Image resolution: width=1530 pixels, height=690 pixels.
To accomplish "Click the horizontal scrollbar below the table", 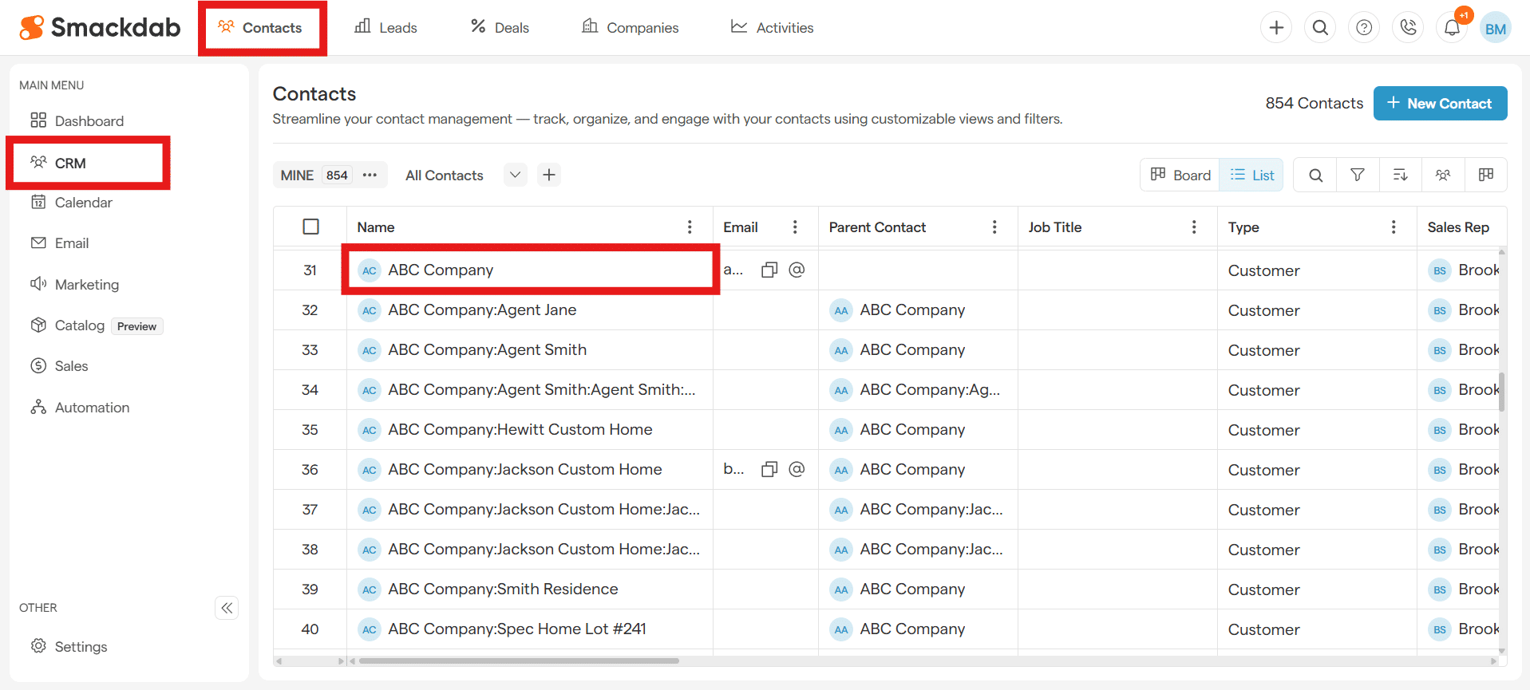I will (519, 660).
